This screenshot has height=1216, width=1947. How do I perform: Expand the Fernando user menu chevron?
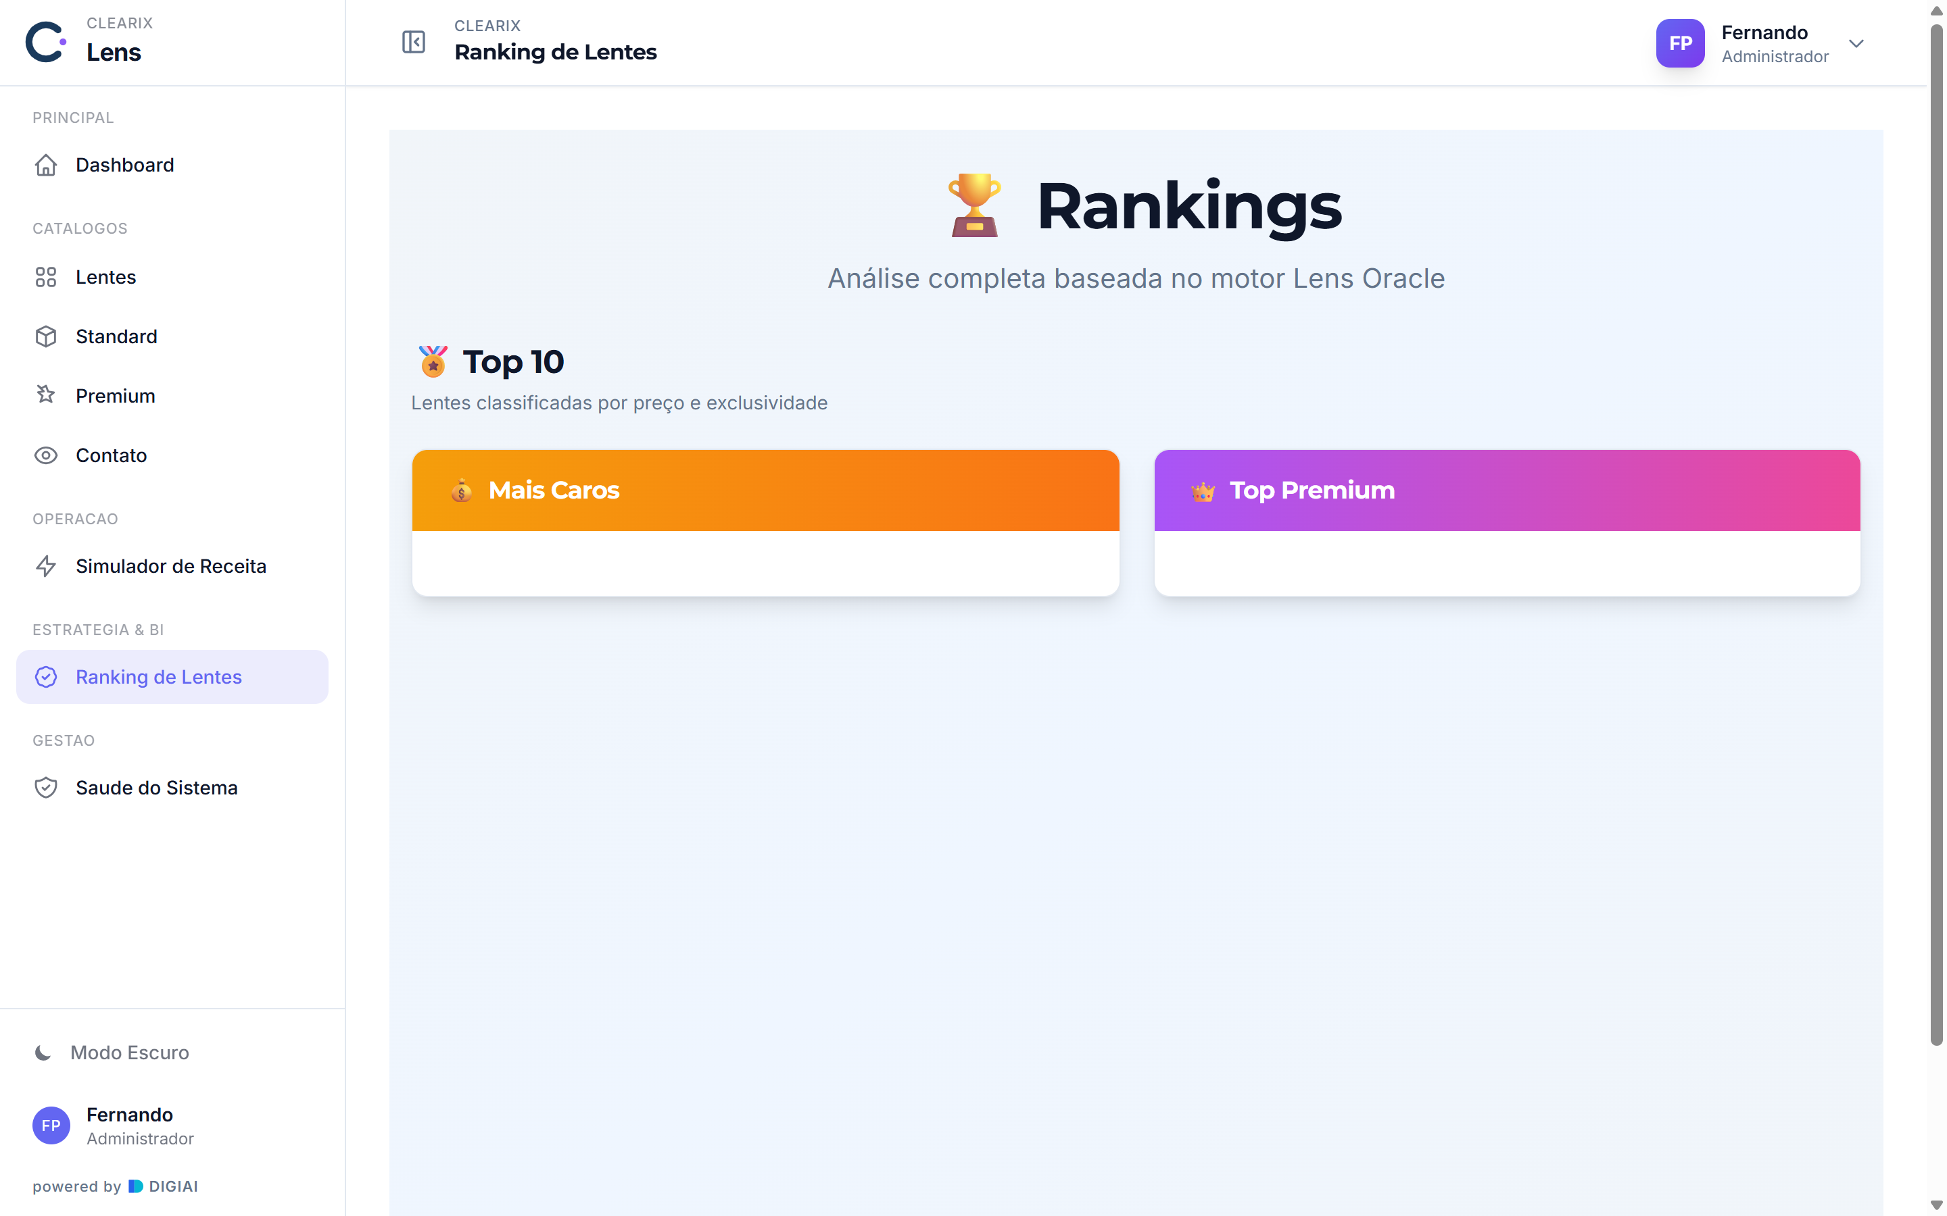tap(1856, 43)
